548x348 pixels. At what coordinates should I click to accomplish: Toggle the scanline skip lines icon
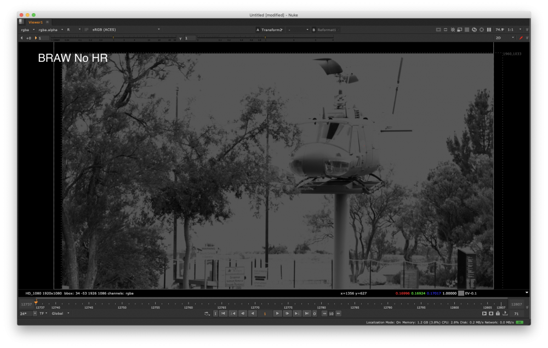click(467, 30)
